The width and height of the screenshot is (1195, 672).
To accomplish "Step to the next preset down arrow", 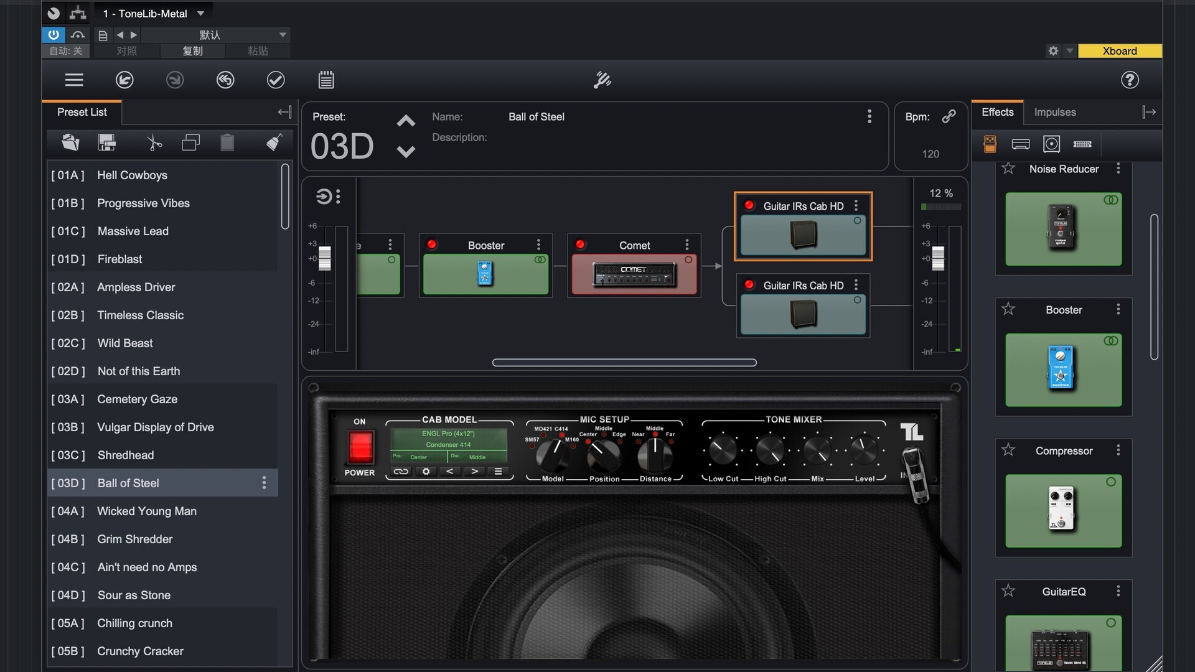I will tap(406, 151).
